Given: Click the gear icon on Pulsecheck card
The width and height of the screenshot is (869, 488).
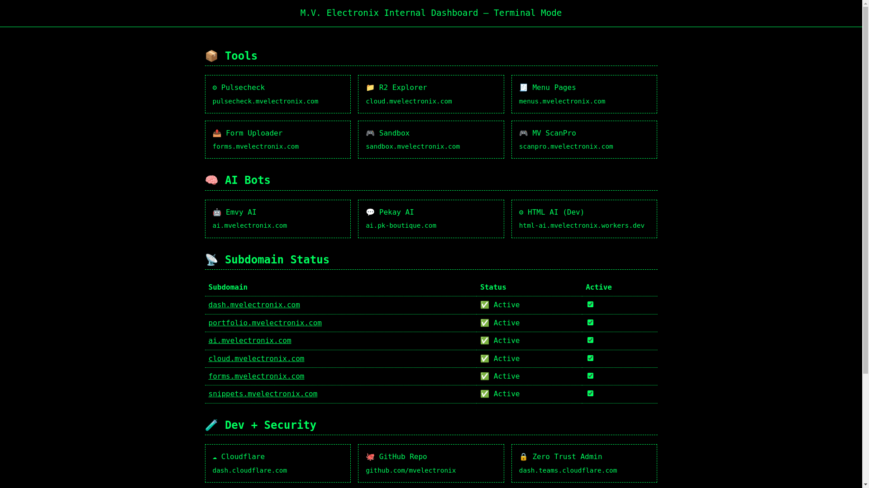Looking at the screenshot, I should 215,88.
